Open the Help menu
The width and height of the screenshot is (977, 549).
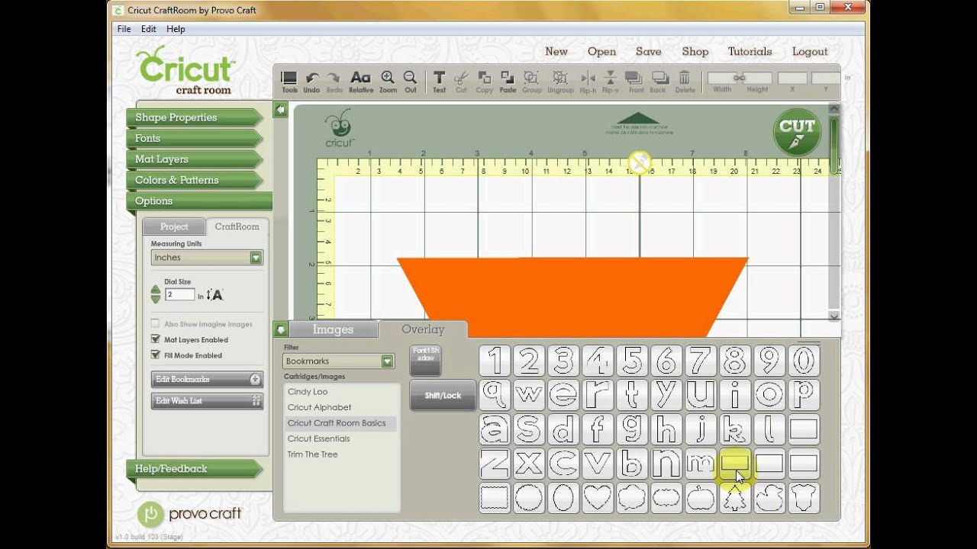pyautogui.click(x=176, y=29)
